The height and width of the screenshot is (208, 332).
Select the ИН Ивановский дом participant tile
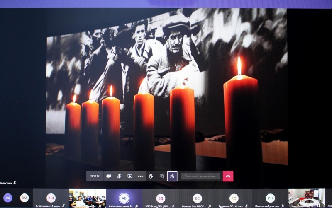click(x=270, y=198)
